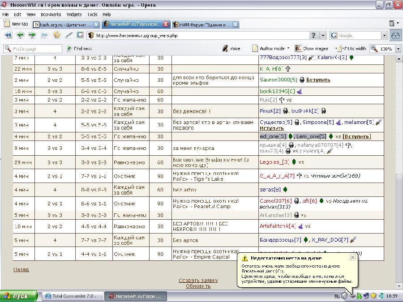Click the Rewind navigation icon
This screenshot has height=302, width=403.
pyautogui.click(x=8, y=35)
